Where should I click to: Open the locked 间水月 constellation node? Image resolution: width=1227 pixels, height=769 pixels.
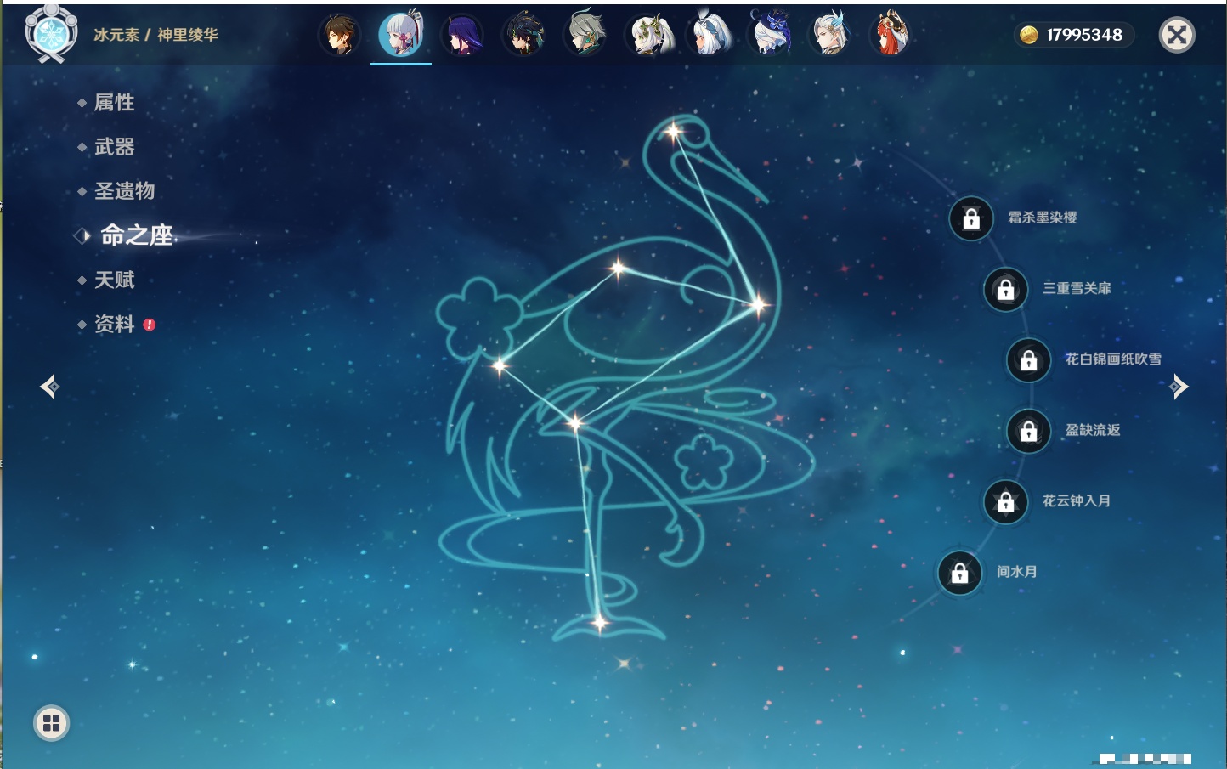click(x=959, y=573)
